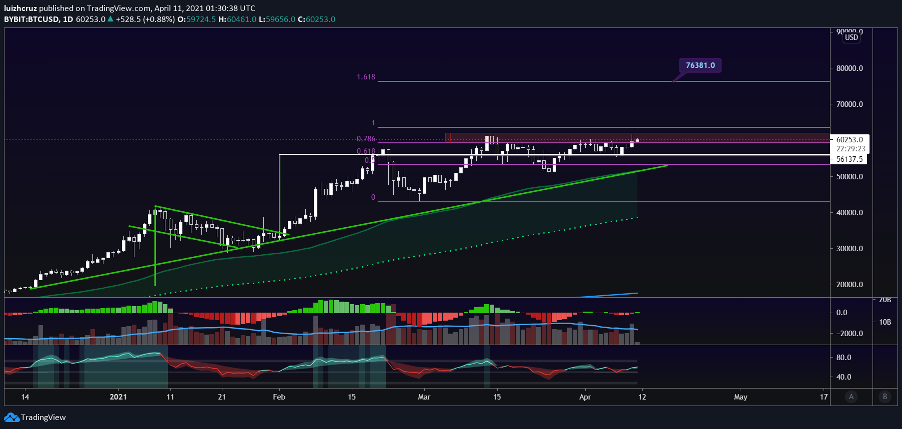The height and width of the screenshot is (429, 902).
Task: Click the green up-triangle price change icon
Action: pos(110,19)
